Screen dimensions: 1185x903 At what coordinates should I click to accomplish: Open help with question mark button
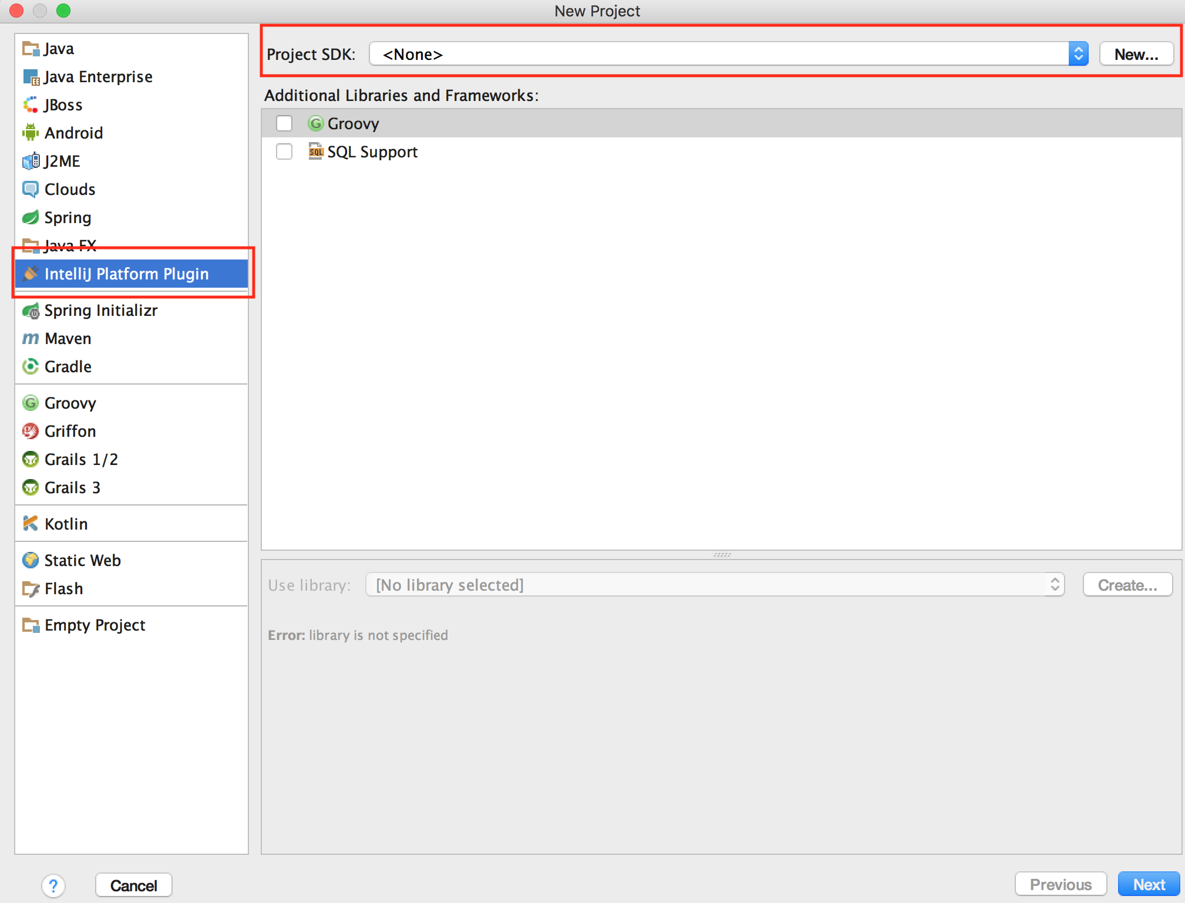53,885
